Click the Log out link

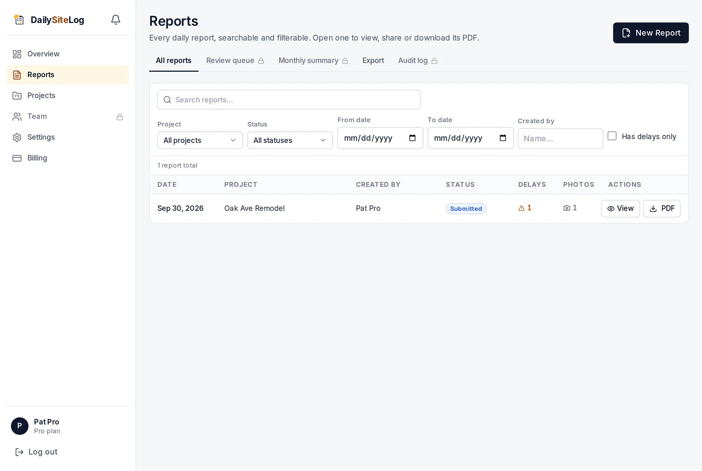pyautogui.click(x=36, y=452)
